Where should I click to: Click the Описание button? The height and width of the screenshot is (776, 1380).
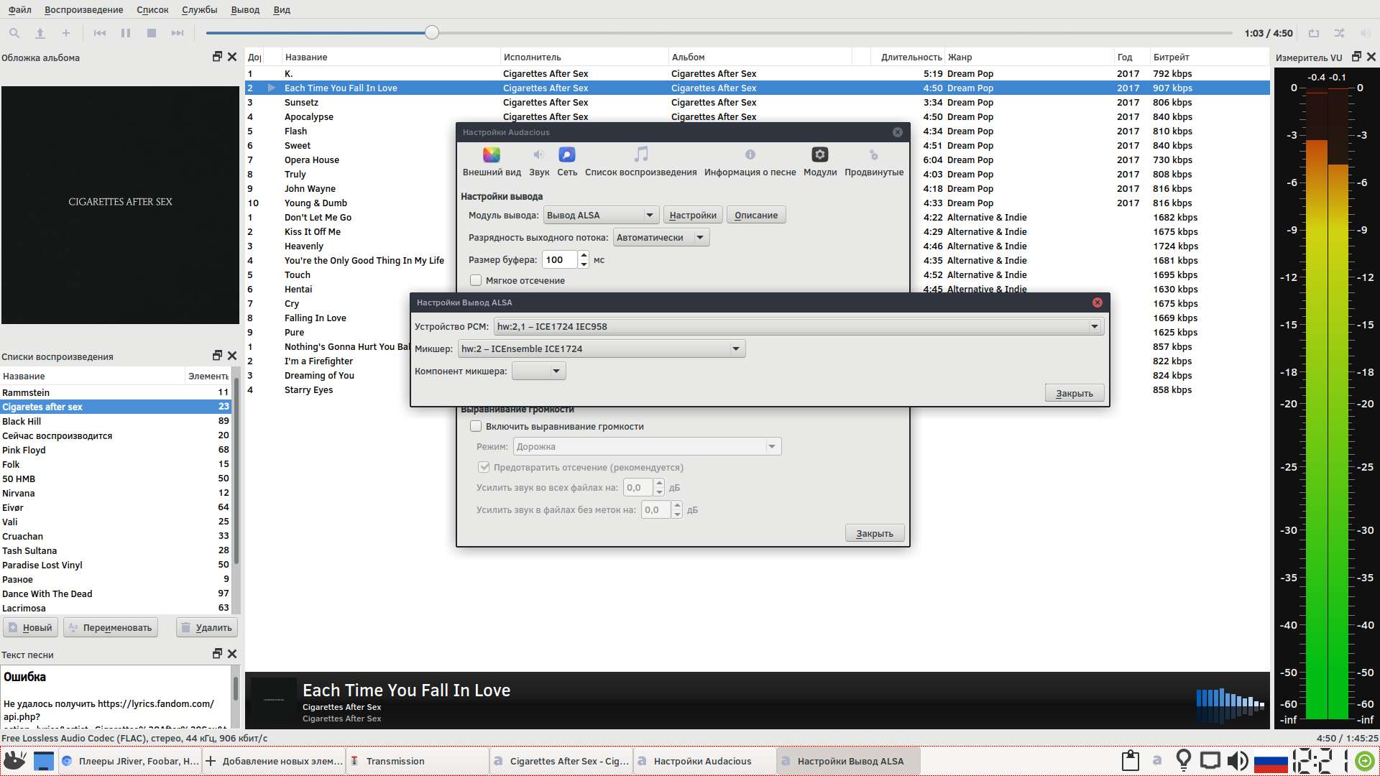point(756,215)
